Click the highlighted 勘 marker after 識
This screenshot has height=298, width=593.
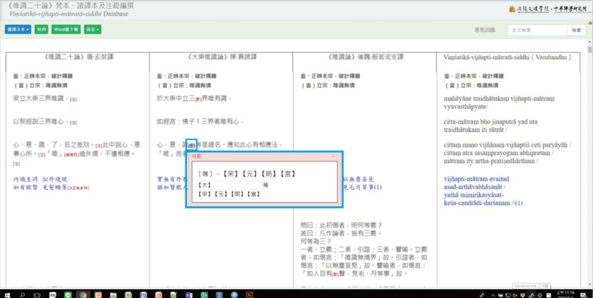(x=191, y=145)
